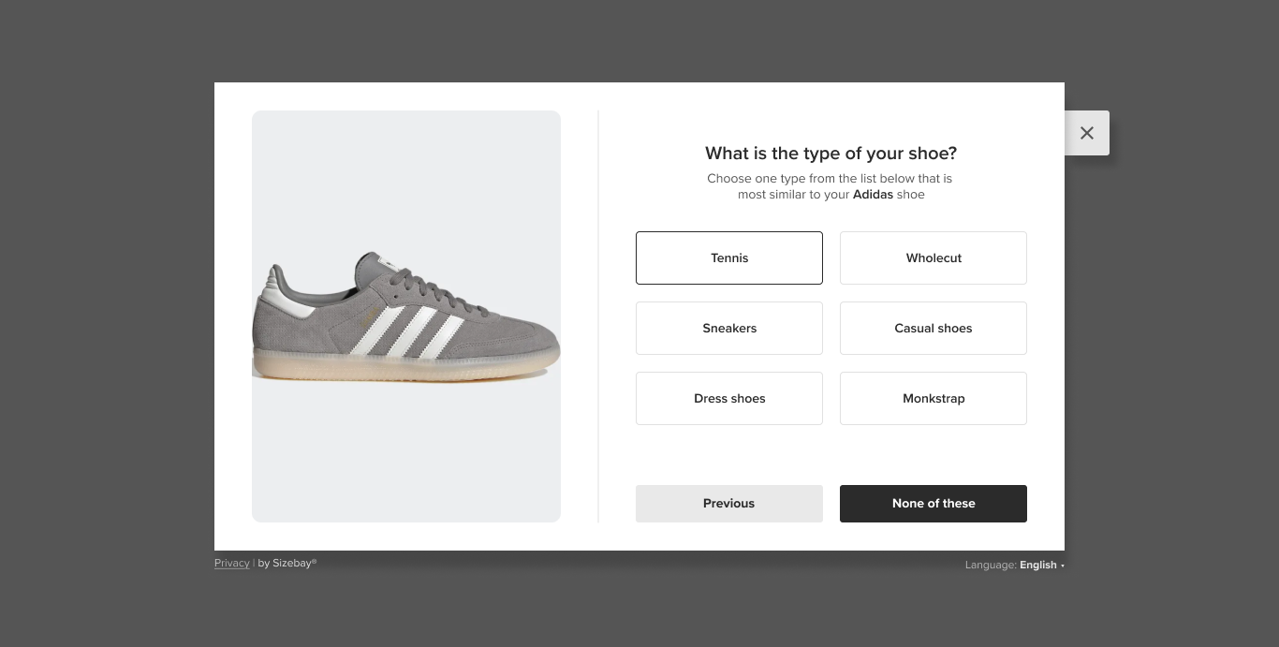Choose the Wholecut shoe type
This screenshot has width=1279, height=647.
(x=934, y=257)
